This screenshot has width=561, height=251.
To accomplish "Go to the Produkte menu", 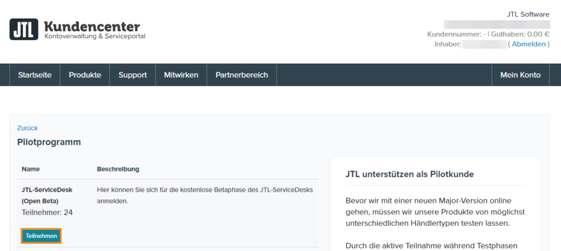I will coord(85,75).
